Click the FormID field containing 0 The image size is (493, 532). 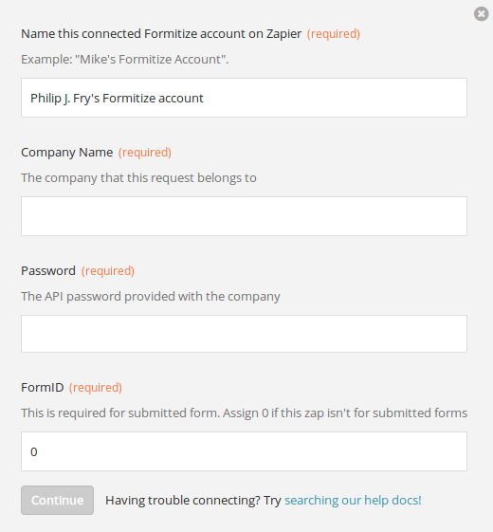click(244, 451)
